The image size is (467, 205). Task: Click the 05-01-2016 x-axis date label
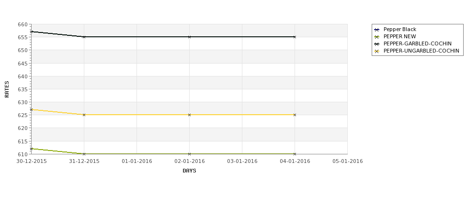(348, 162)
